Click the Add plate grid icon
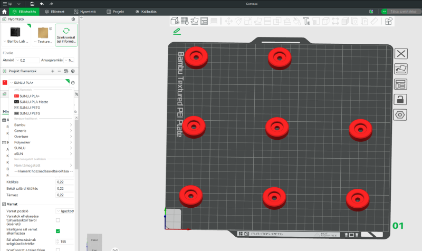 pyautogui.click(x=185, y=21)
